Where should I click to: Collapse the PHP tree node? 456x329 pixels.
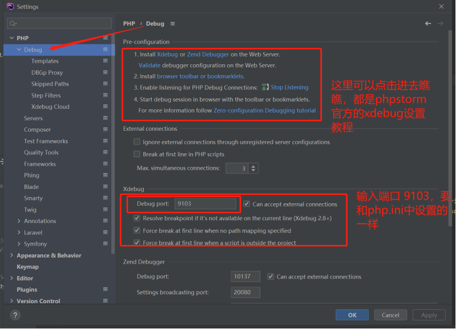[12, 38]
